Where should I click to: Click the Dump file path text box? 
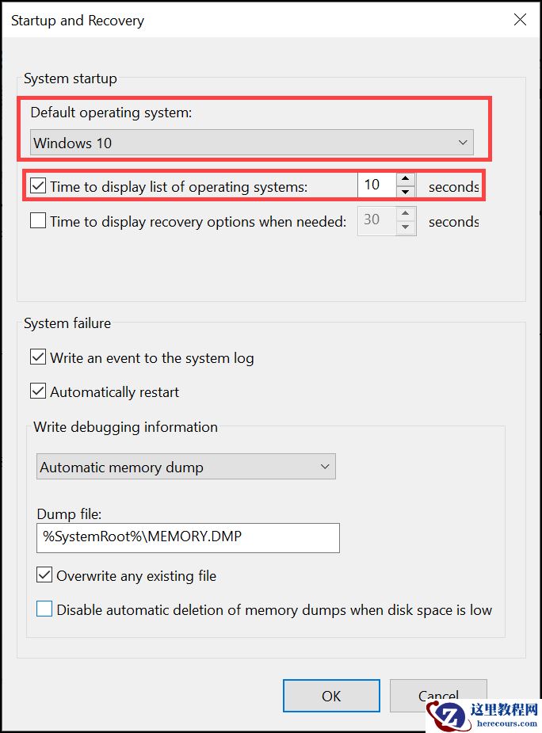pyautogui.click(x=188, y=538)
